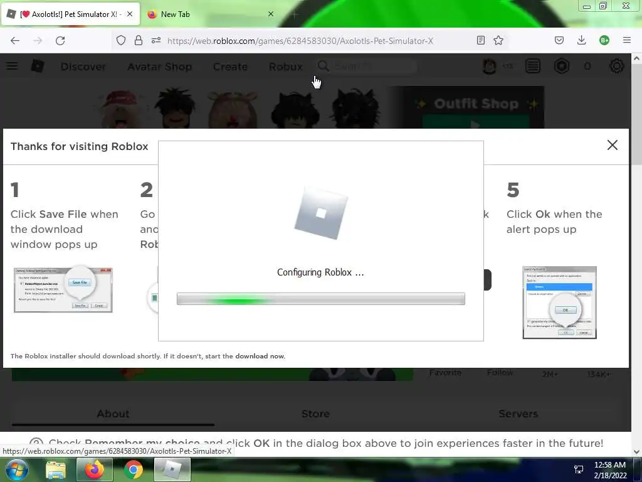
Task: Open the site permissions icon in address bar
Action: [156, 40]
